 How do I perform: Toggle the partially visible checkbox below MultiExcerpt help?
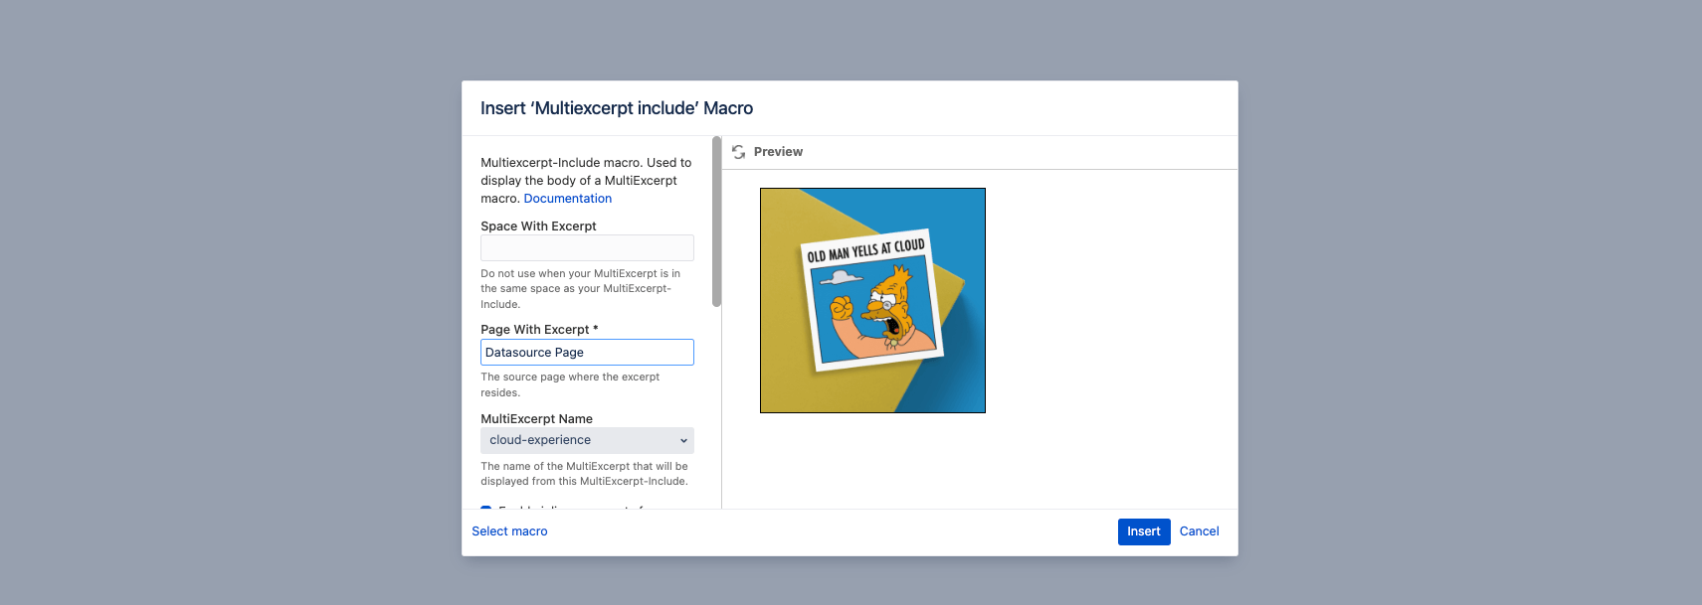tap(486, 508)
